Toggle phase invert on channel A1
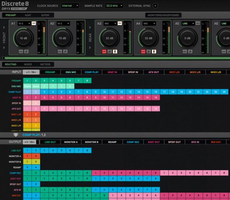The image size is (230, 200). 25,52
